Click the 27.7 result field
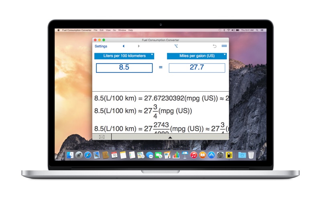321x200 pixels. [197, 68]
